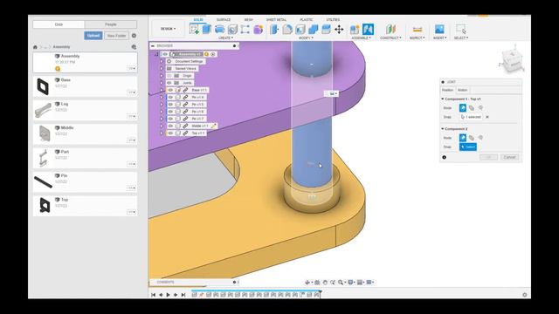Open the MODIFY dropdown menu
559x314 pixels.
[x=306, y=38]
